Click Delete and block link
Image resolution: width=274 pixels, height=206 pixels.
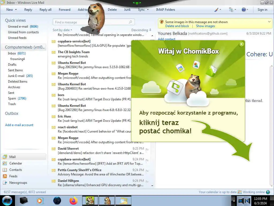177,26
